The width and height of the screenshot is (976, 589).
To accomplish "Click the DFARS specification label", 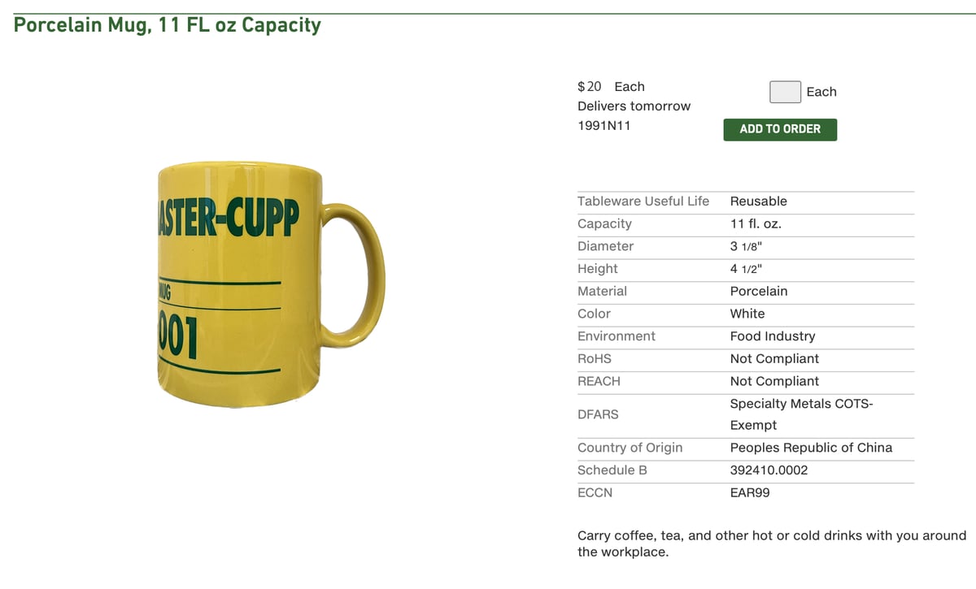I will coord(598,414).
